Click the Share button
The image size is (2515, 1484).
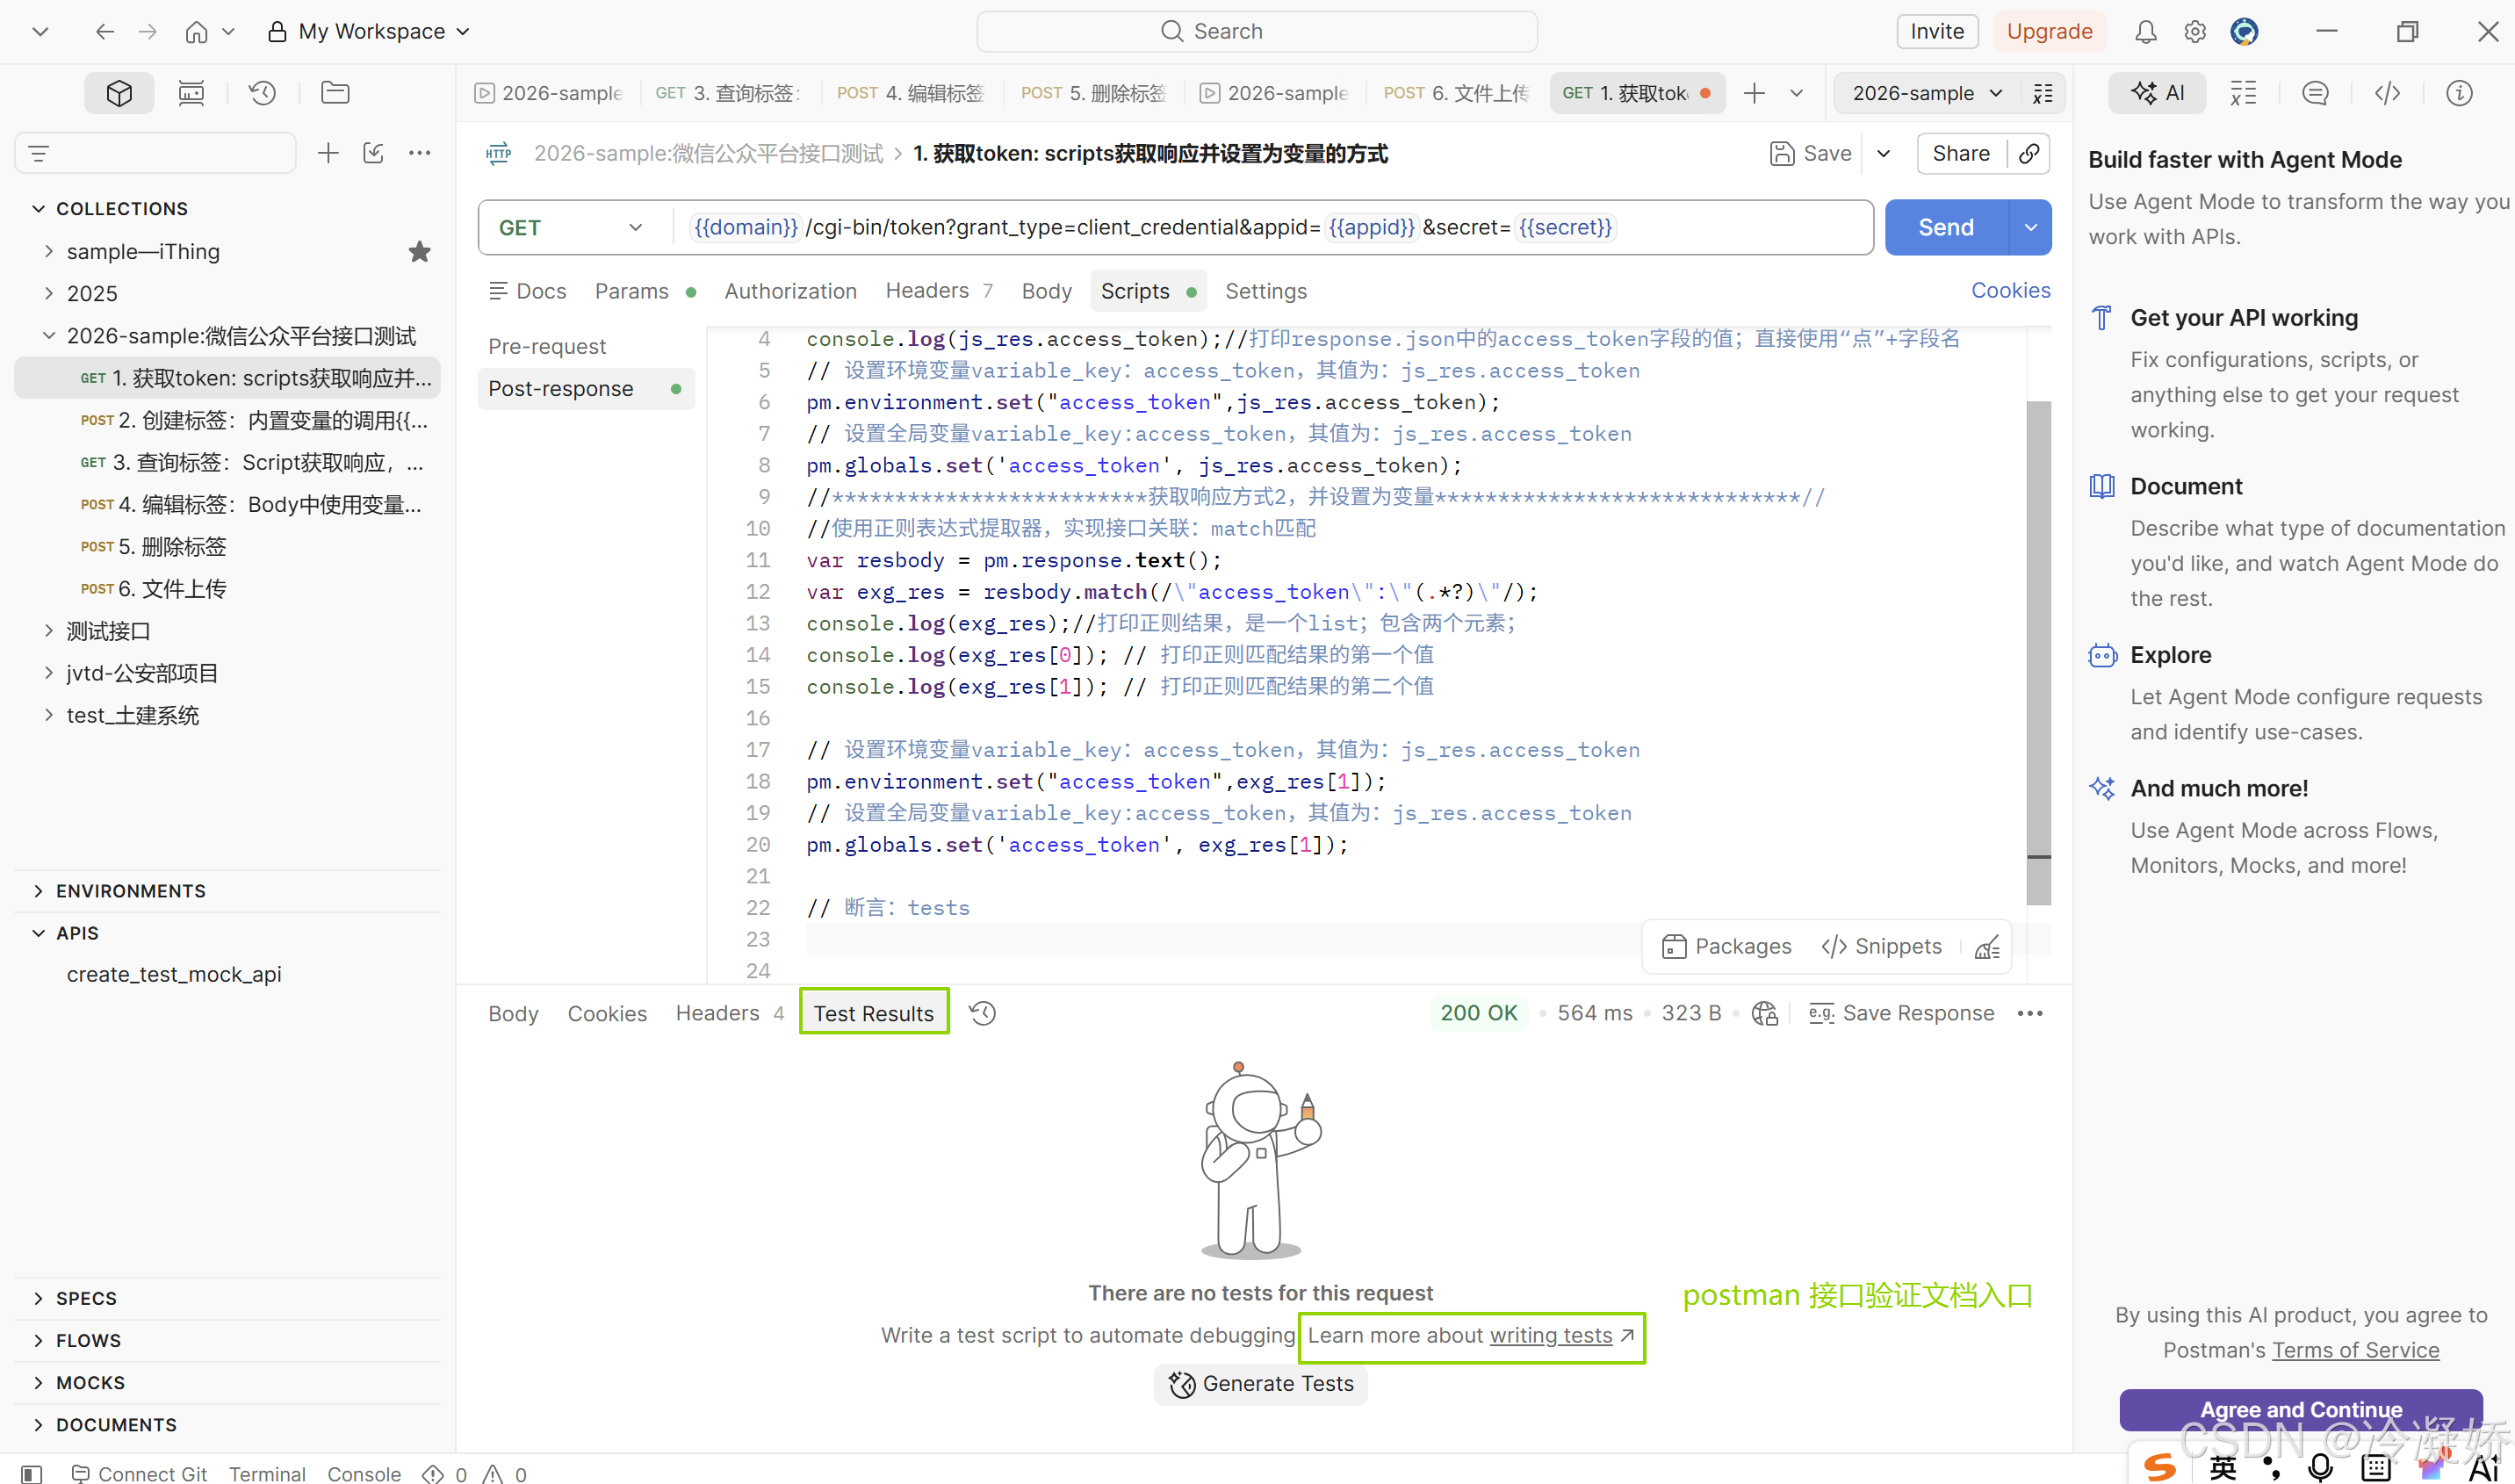1960,153
